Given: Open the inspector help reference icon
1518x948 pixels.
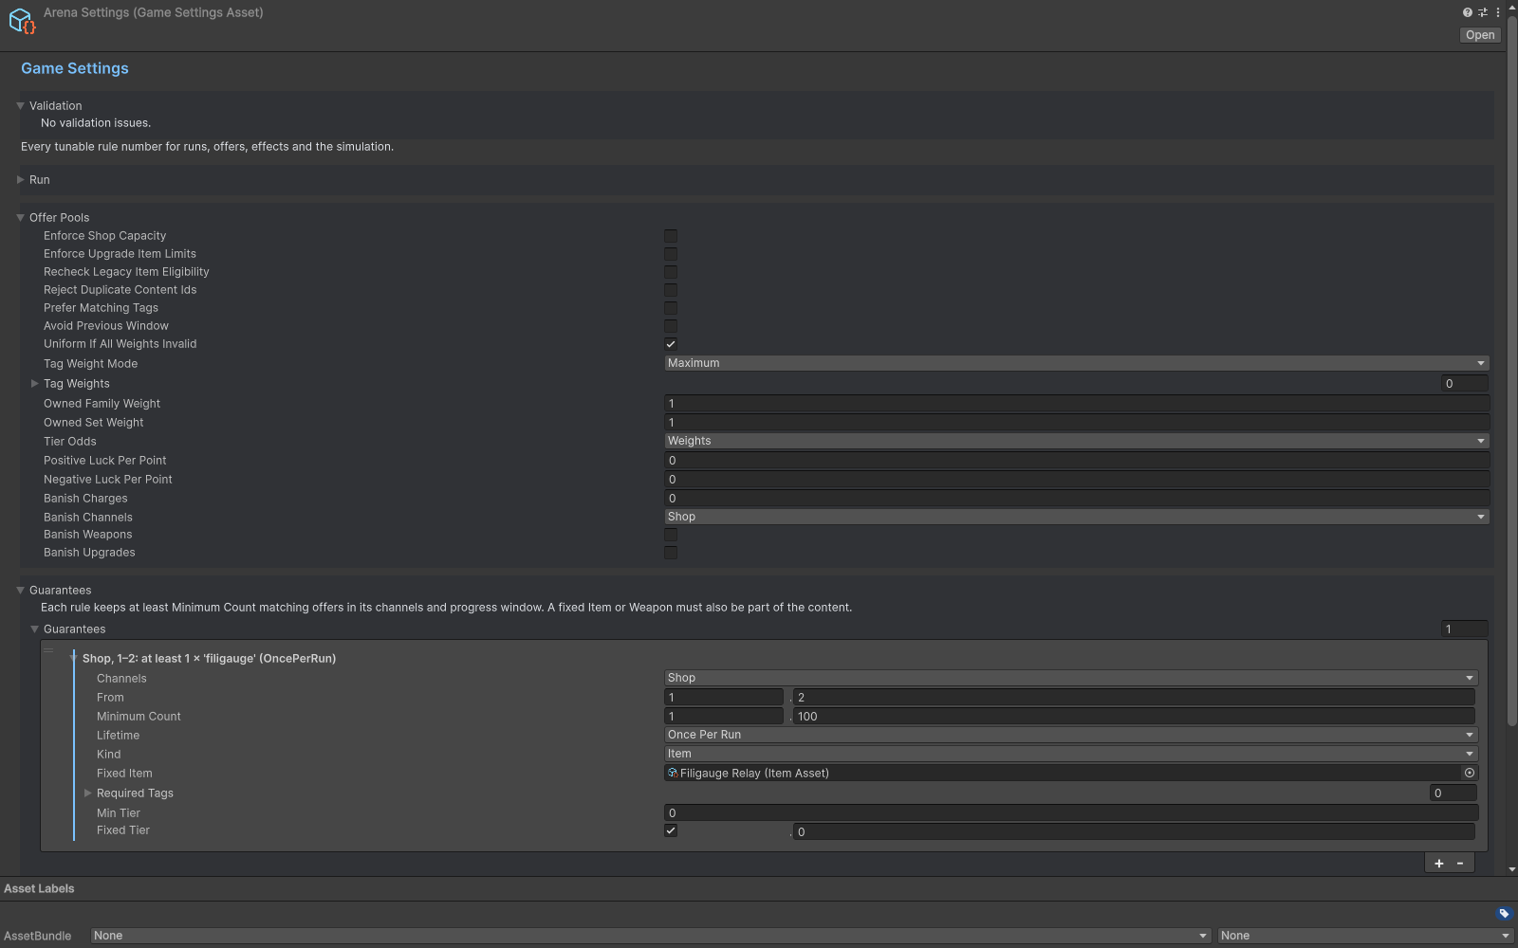Looking at the screenshot, I should [1467, 12].
